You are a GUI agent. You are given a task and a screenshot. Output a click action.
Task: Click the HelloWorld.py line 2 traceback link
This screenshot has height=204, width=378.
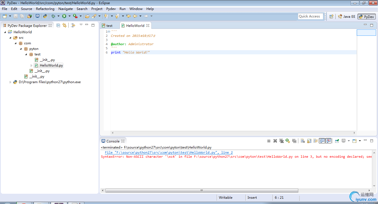[169, 152]
